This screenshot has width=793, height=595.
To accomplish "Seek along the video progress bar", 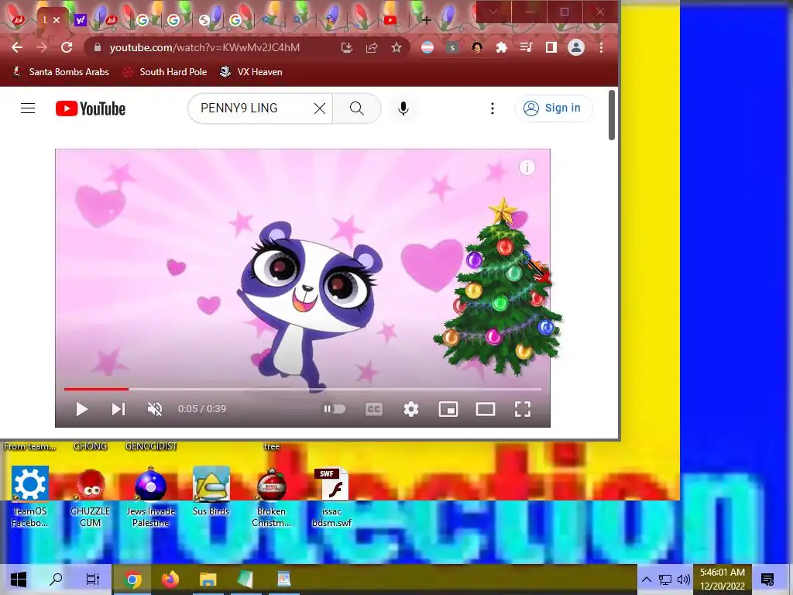I will 303,389.
